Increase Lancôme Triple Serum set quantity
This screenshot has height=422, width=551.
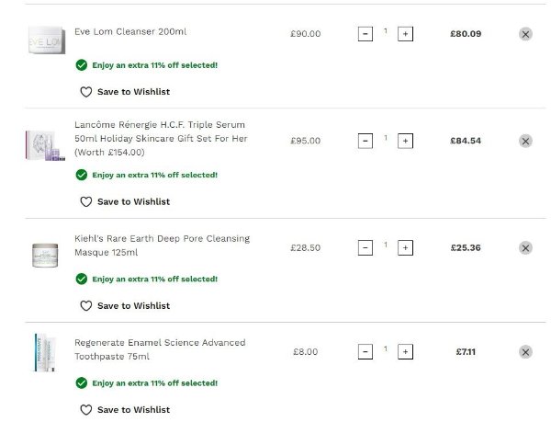(x=406, y=142)
